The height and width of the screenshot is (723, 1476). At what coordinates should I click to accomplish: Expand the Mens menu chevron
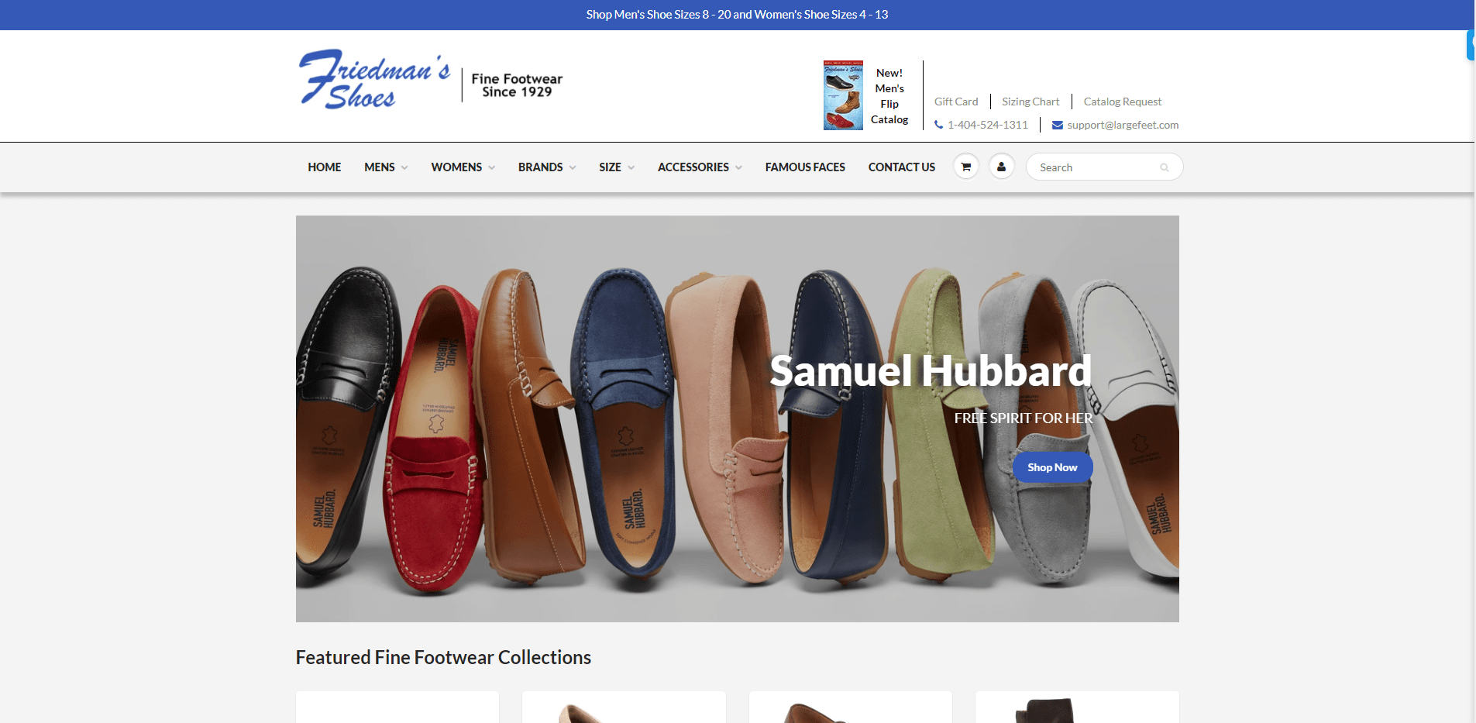pyautogui.click(x=404, y=167)
